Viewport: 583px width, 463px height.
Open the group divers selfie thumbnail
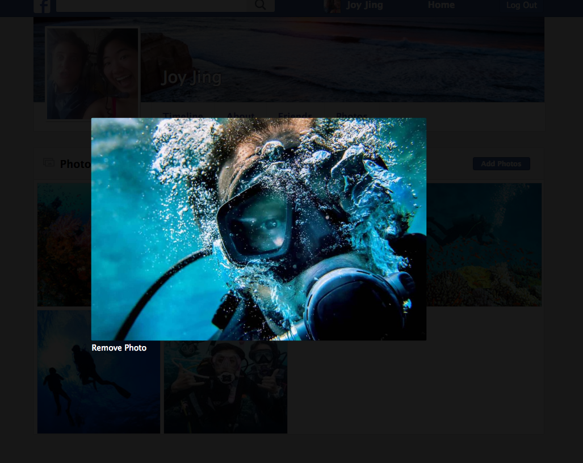[226, 386]
